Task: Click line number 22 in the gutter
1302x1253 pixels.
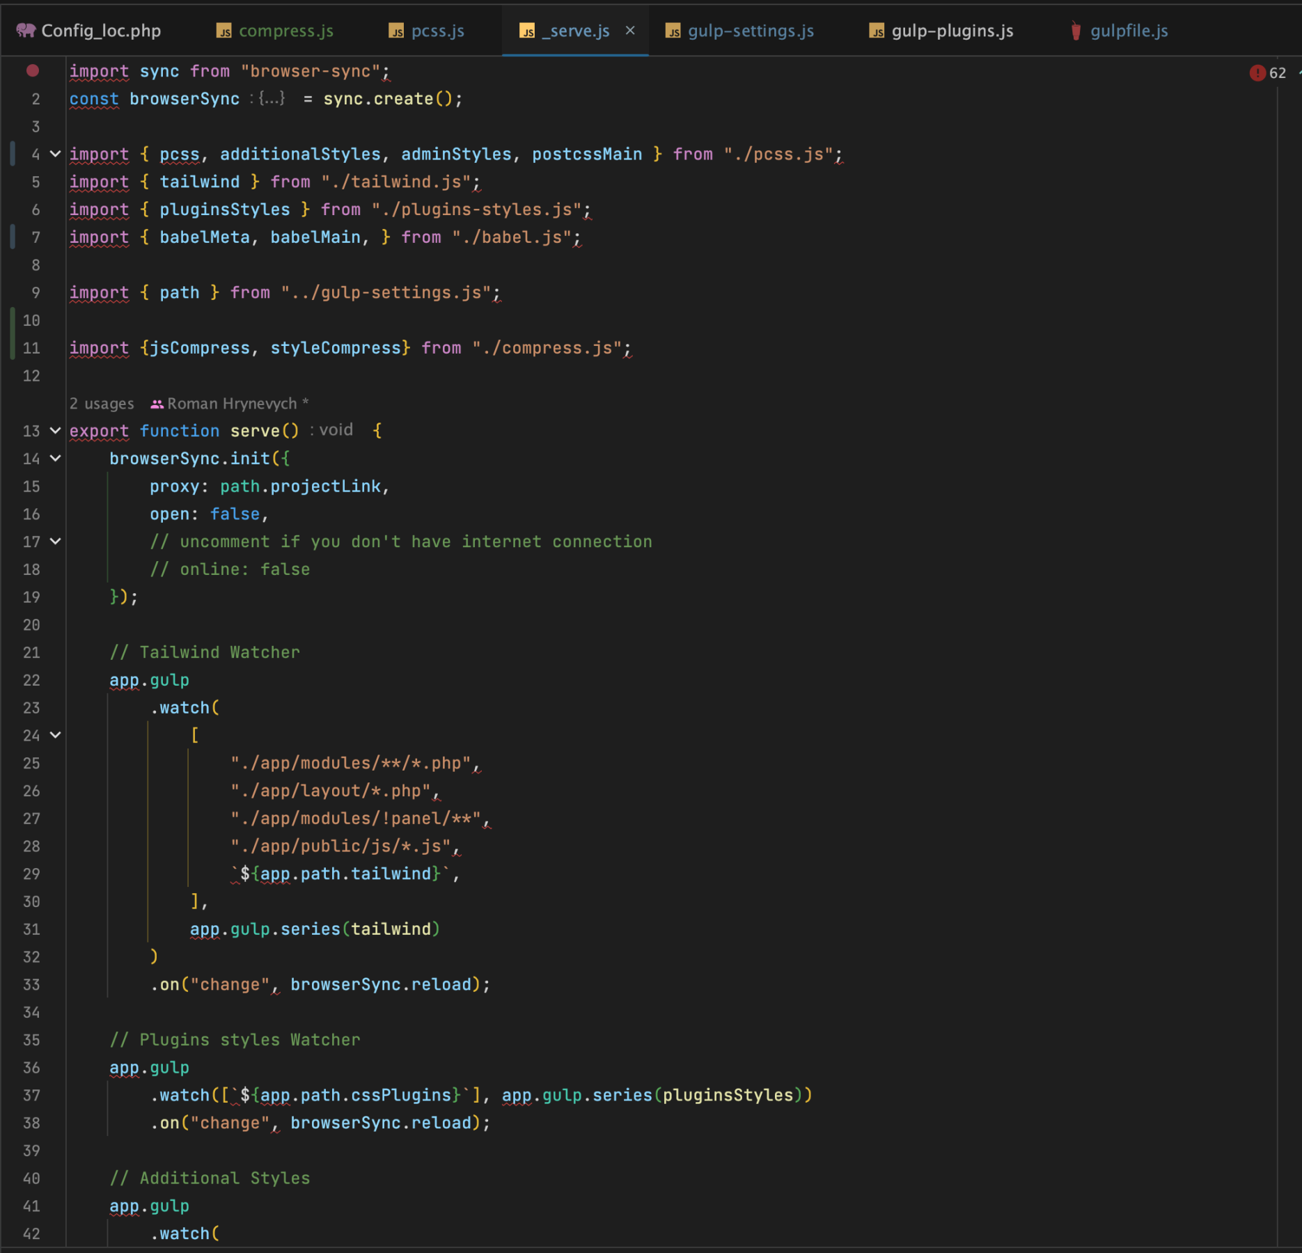Action: pos(31,680)
